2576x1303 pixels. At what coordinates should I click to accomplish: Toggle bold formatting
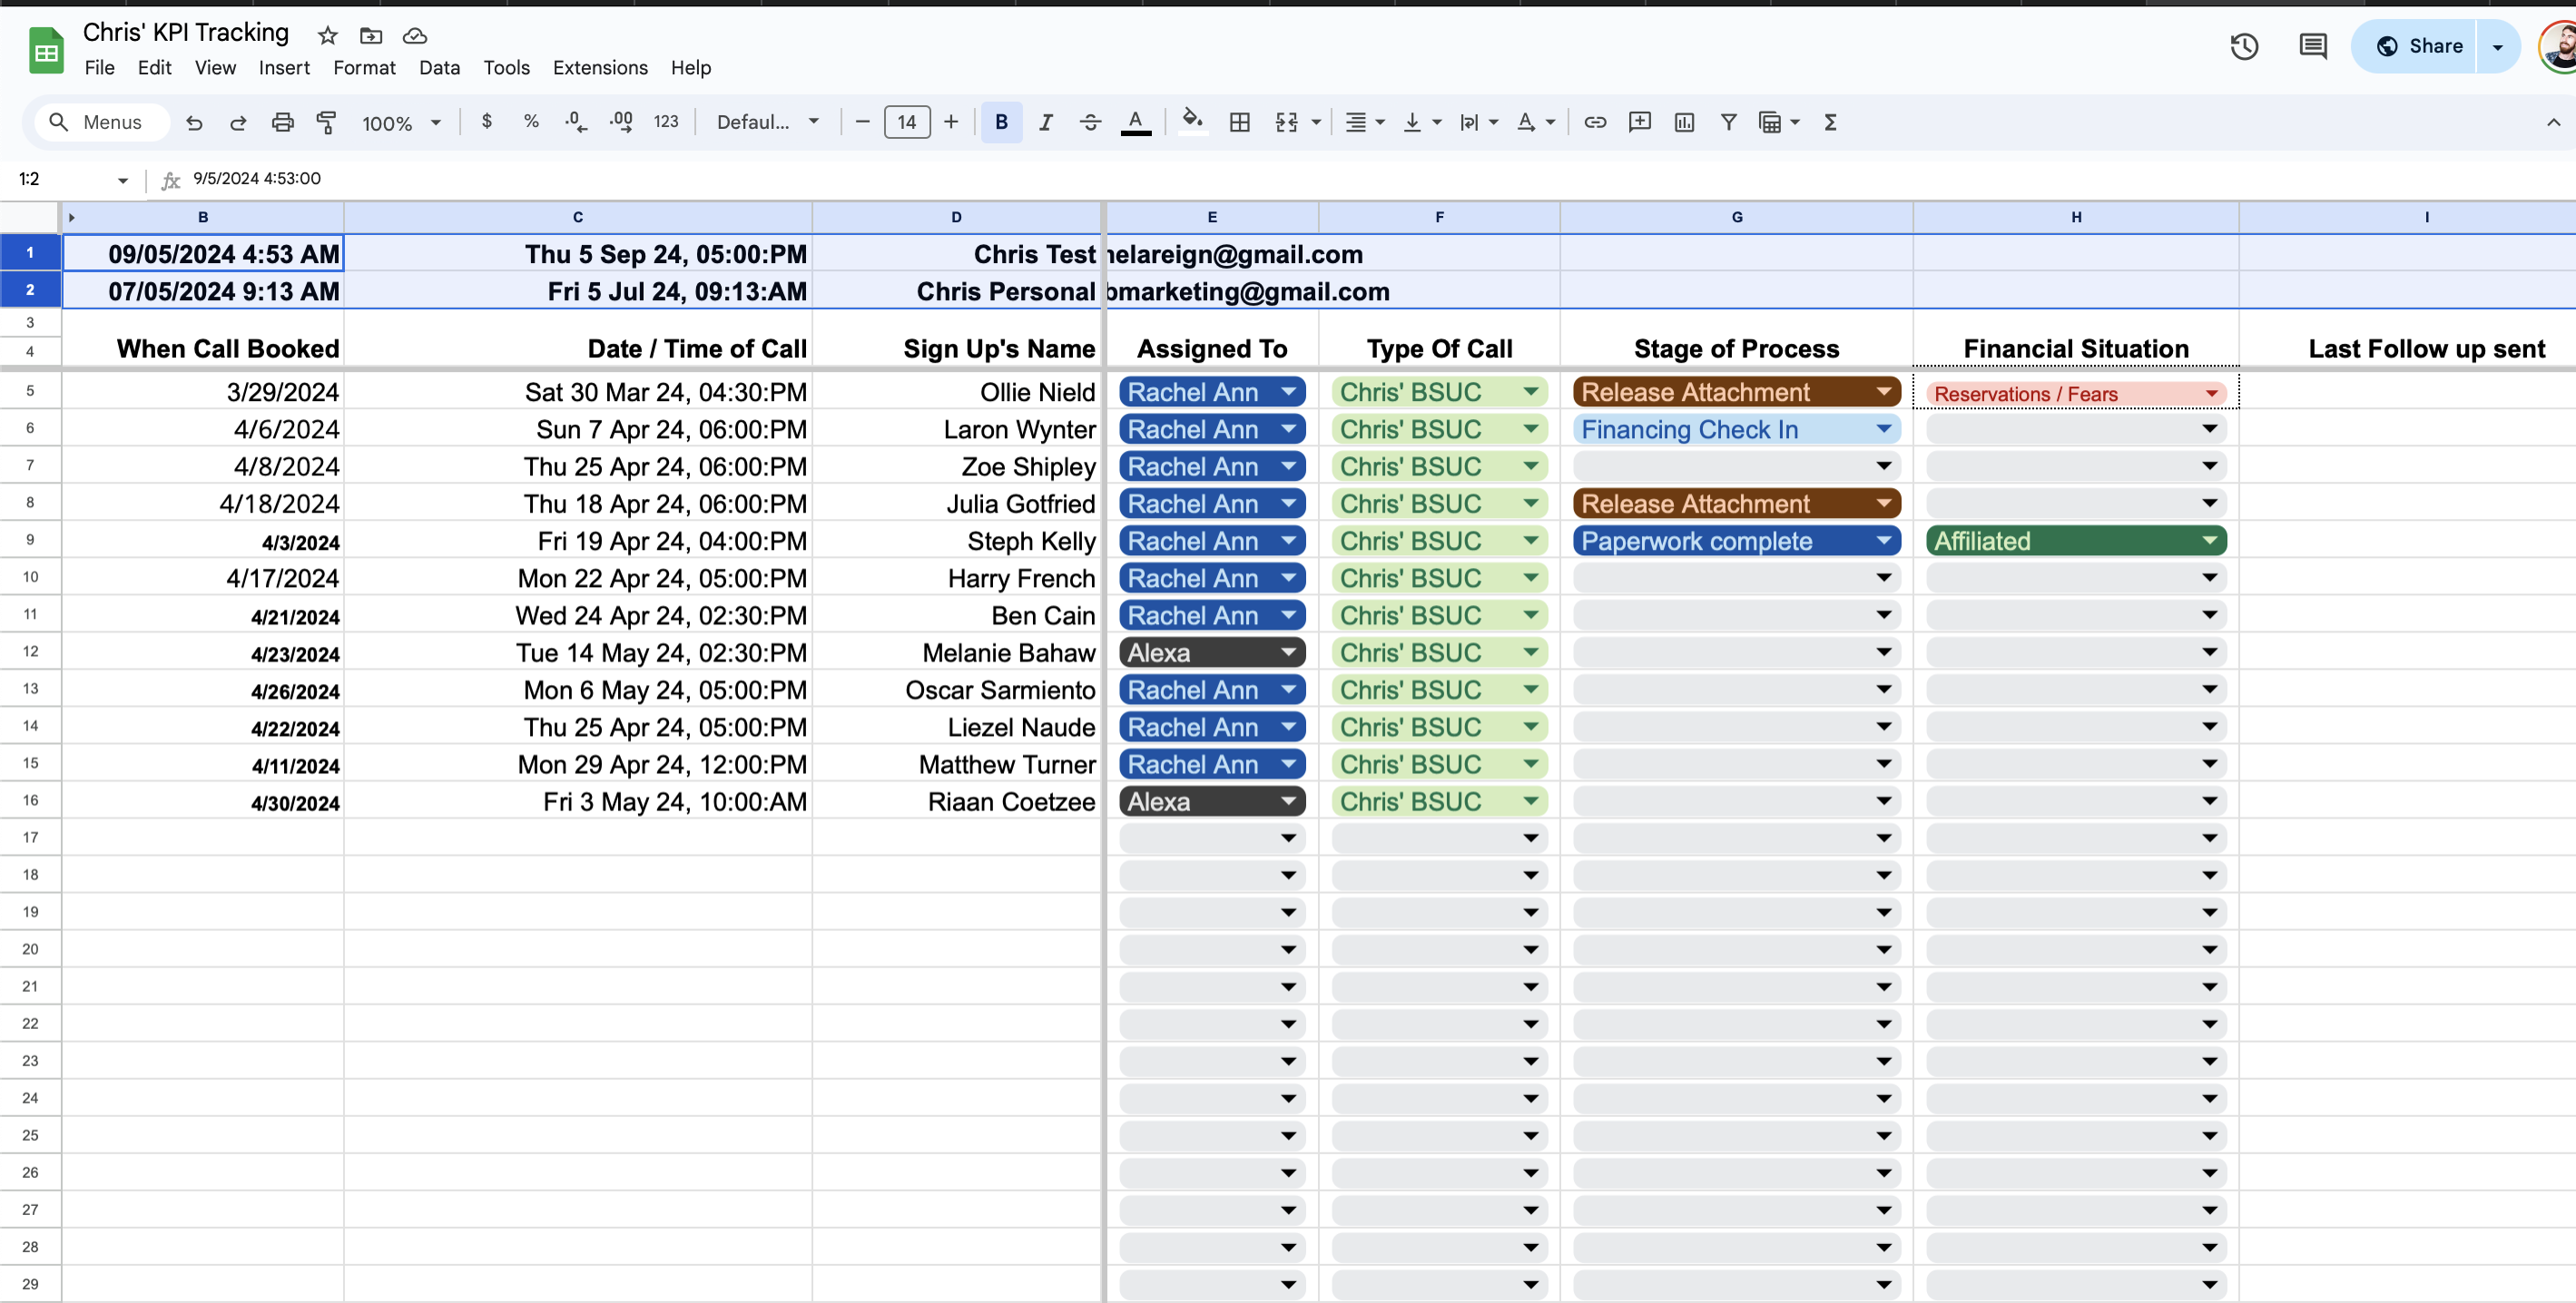[1001, 122]
